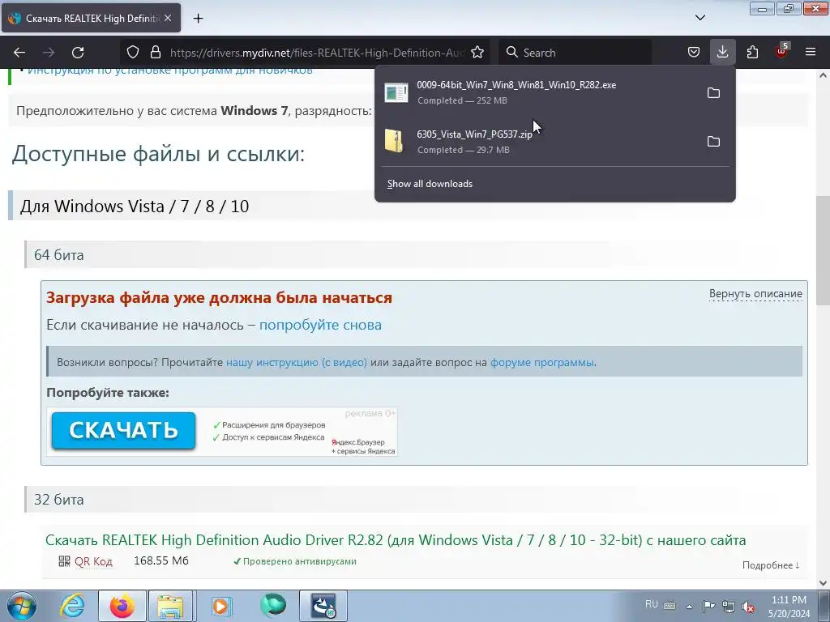This screenshot has height=622, width=830.
Task: Click the site security padlock icon
Action: (155, 53)
